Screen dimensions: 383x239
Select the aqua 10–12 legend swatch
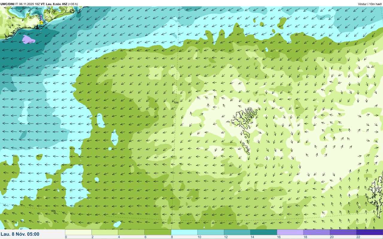[211, 232]
